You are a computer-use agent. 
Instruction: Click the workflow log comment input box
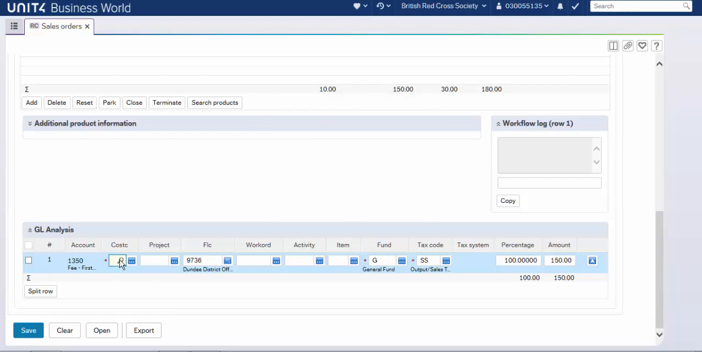click(x=549, y=183)
